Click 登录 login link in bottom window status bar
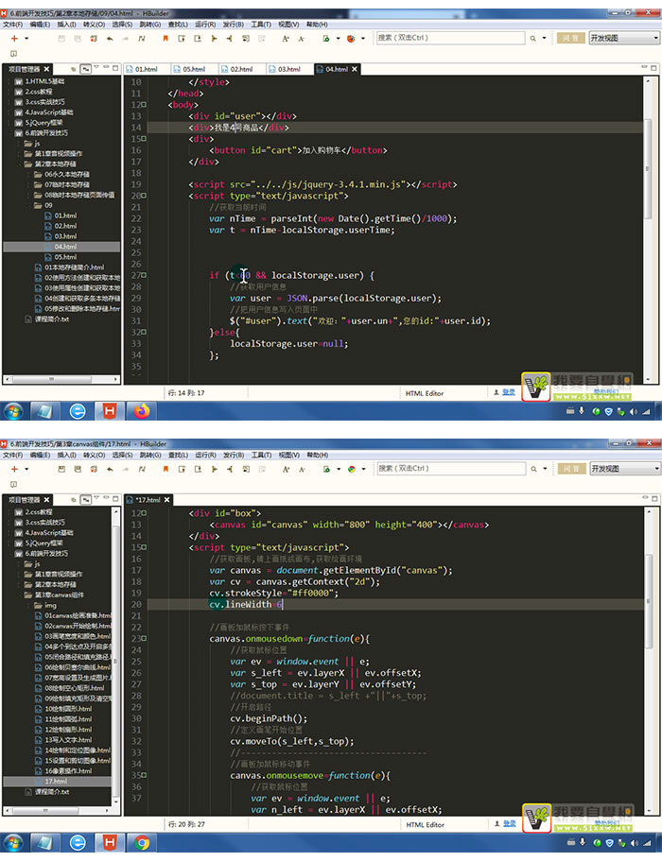662x862 pixels. pyautogui.click(x=509, y=823)
